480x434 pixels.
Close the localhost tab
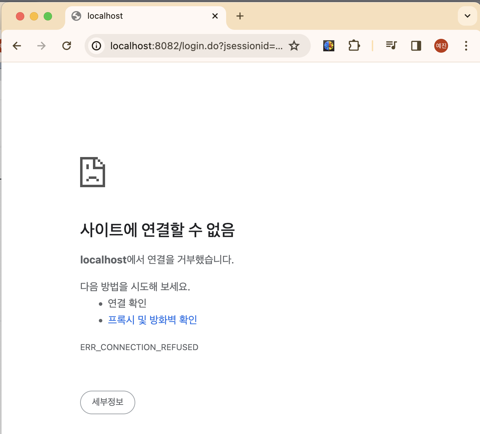tap(215, 16)
